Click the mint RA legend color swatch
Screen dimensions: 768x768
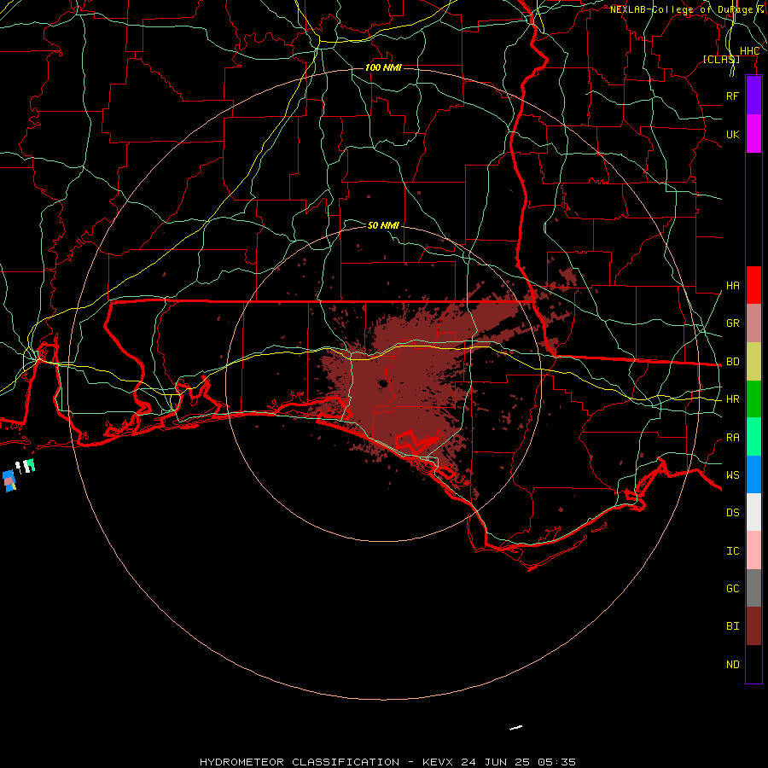(753, 436)
